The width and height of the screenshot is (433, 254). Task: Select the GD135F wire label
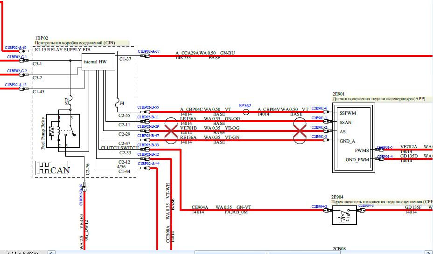point(414,207)
